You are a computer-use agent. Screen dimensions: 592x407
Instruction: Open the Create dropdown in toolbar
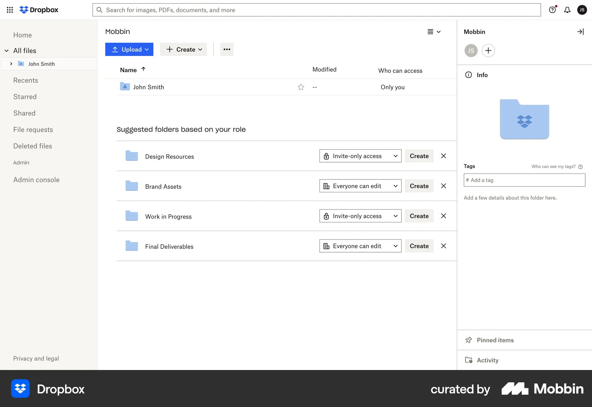click(183, 49)
